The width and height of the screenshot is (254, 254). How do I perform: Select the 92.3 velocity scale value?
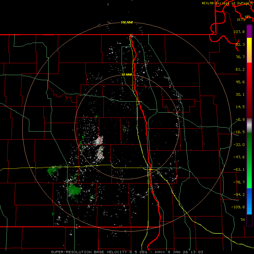point(240,44)
